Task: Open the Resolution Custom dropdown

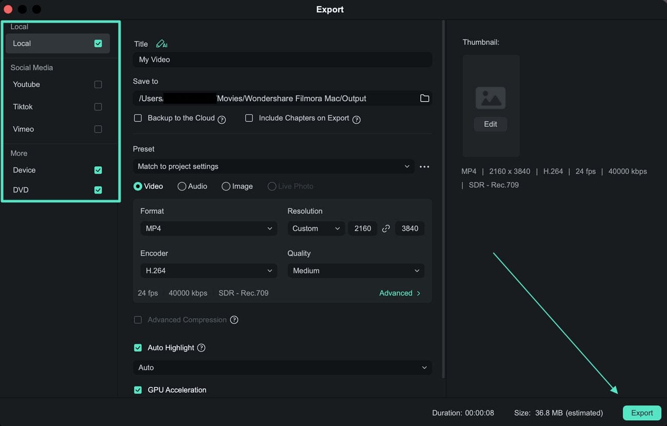Action: pyautogui.click(x=316, y=228)
